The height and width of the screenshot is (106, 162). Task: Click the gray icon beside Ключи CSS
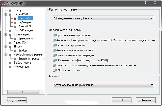coord(15,27)
